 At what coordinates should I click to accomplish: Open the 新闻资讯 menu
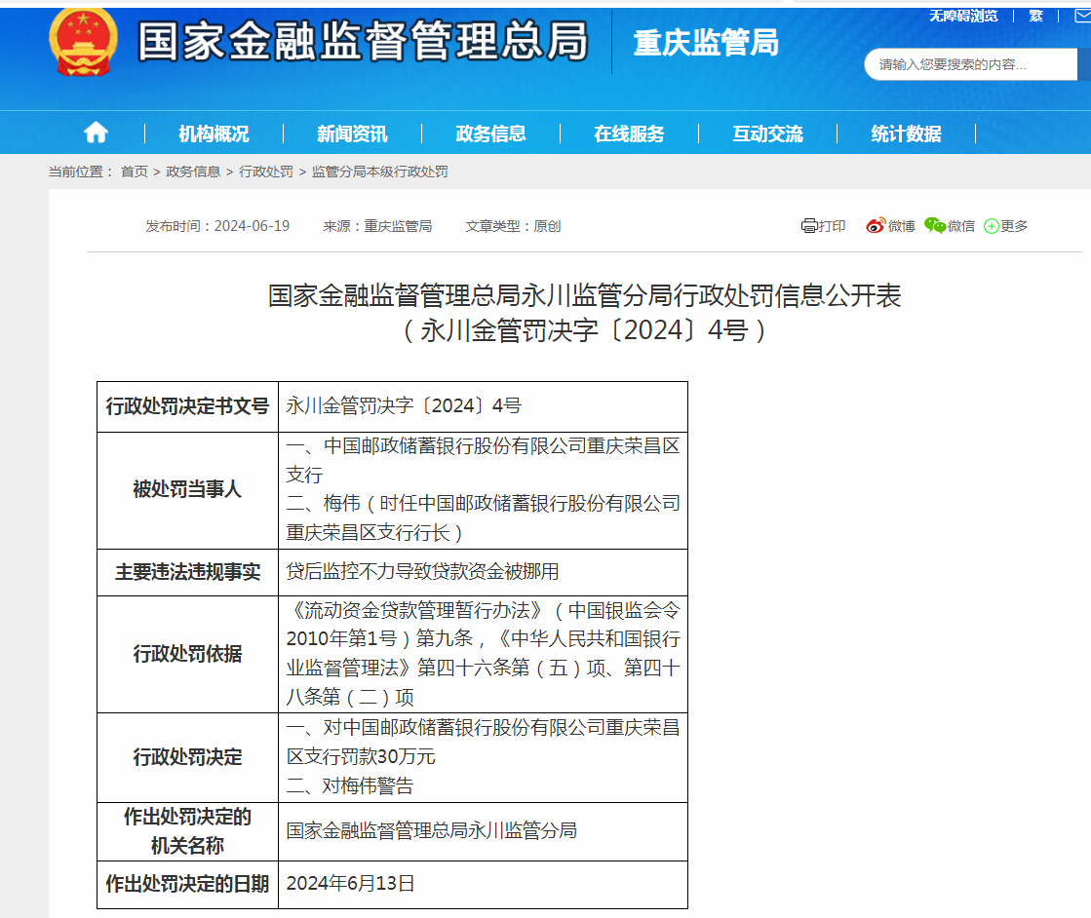[352, 133]
